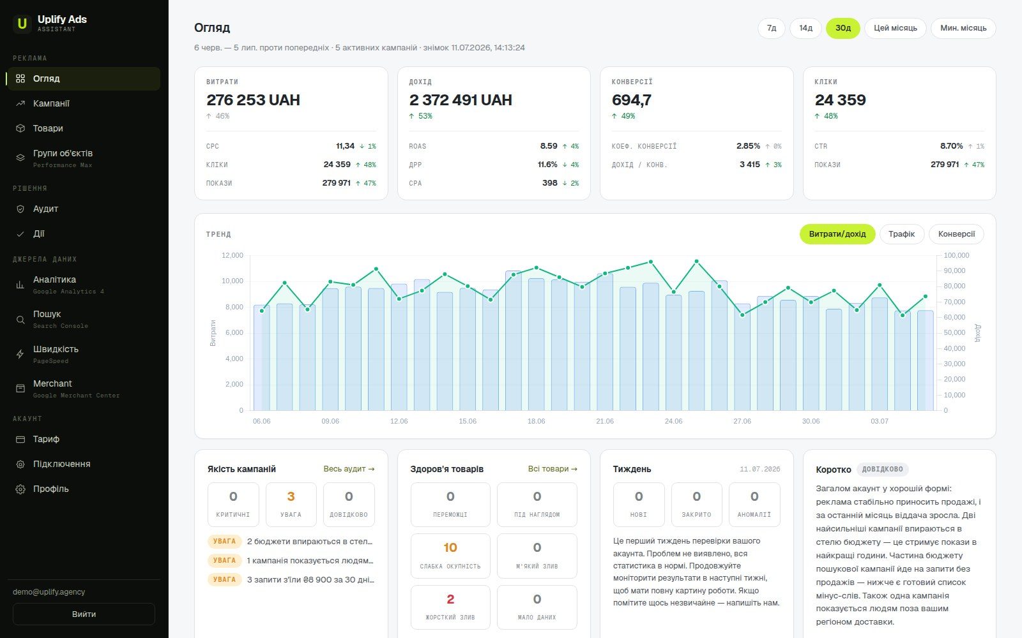Click the Швидкість lightning icon
This screenshot has height=638, width=1022.
[20, 354]
